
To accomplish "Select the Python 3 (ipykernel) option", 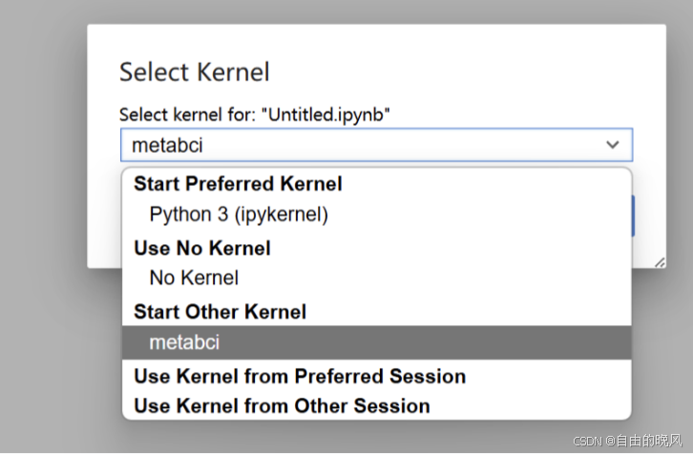I will pyautogui.click(x=239, y=215).
